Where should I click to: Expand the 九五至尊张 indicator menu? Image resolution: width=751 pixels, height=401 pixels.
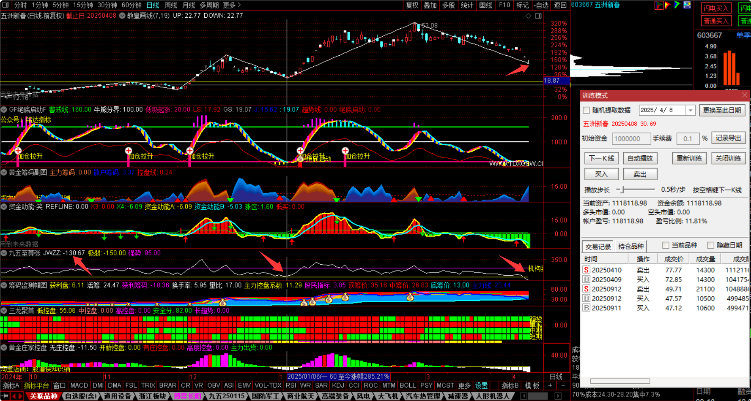tap(4, 253)
